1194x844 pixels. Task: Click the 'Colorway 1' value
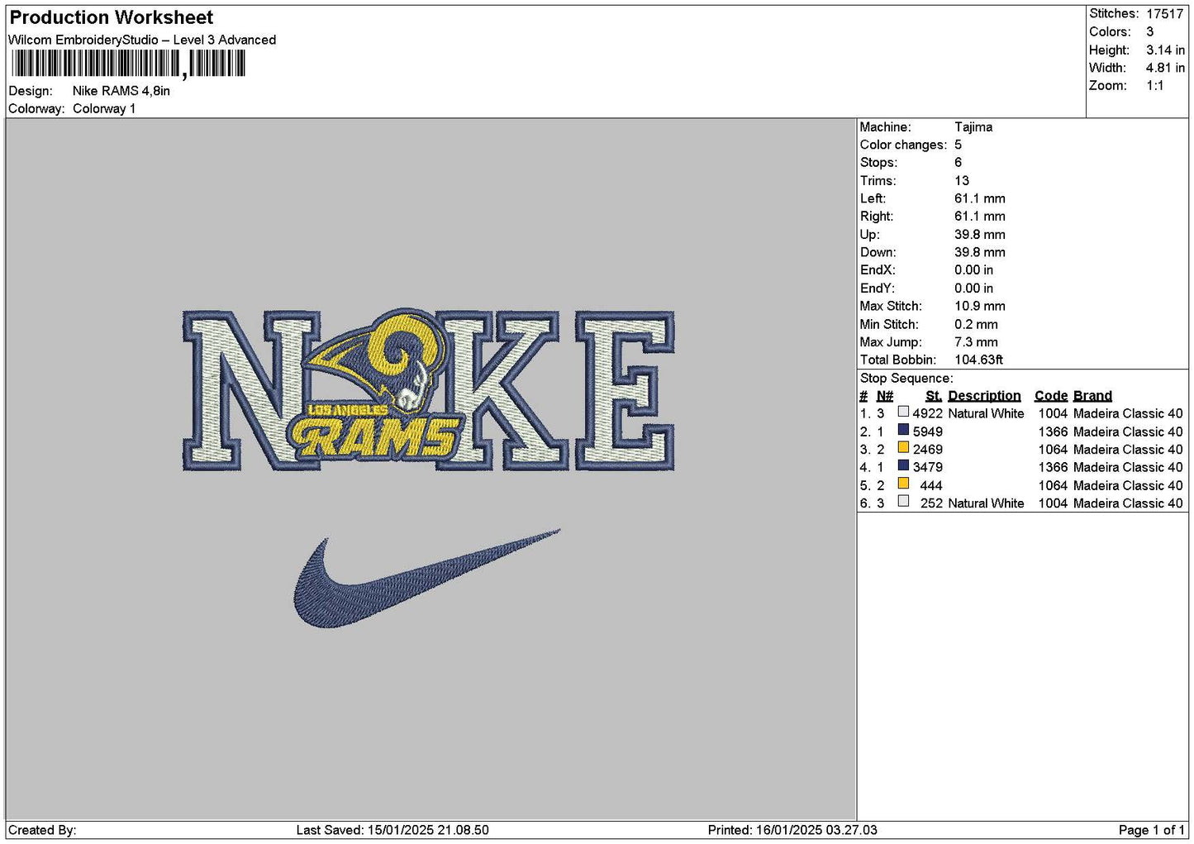pos(104,108)
